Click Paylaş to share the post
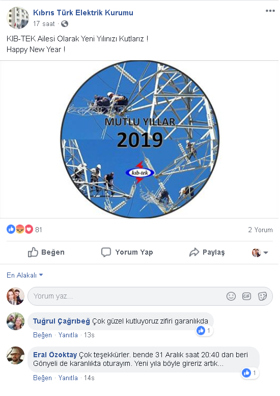 pos(207,252)
